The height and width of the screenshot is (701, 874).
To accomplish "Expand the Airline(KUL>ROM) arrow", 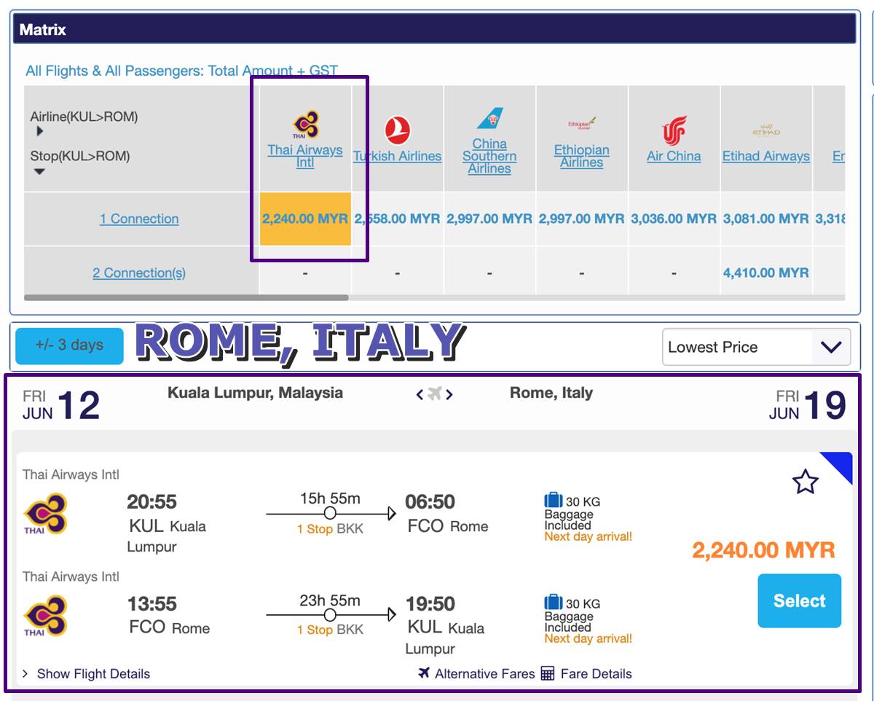I will [39, 131].
